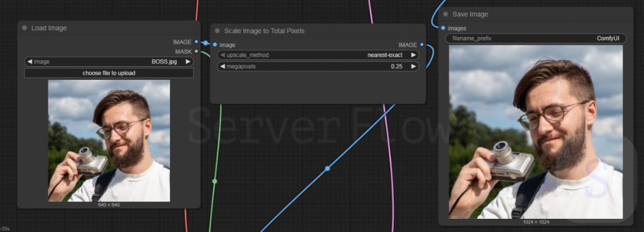Collapse the Scale Image to Total Pixels node dot
This screenshot has height=232, width=644.
[217, 31]
